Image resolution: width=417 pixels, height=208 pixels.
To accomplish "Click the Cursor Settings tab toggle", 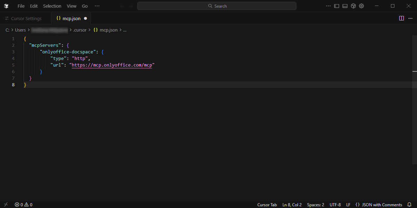I will 26,18.
